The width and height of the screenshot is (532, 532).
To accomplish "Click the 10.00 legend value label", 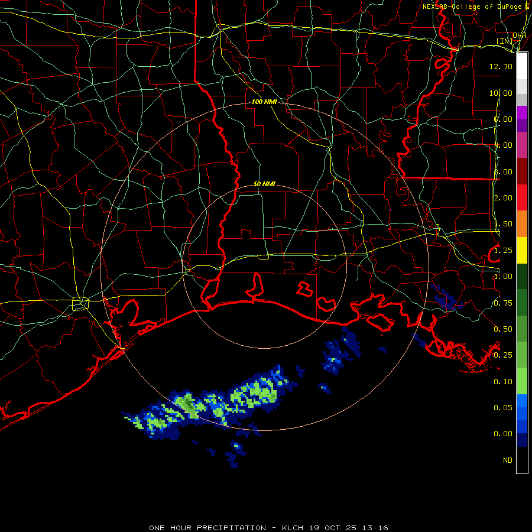I will 501,93.
